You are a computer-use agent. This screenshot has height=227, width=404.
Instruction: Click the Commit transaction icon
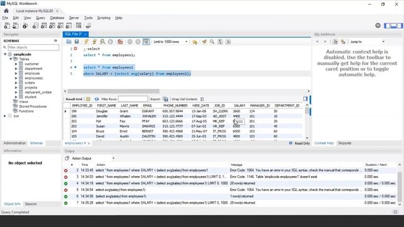(x=130, y=42)
